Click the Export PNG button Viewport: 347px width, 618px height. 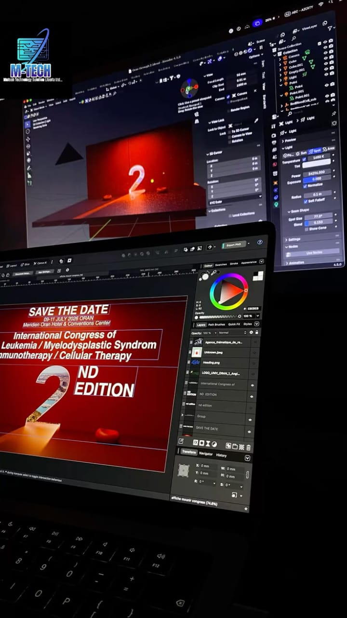(x=234, y=245)
